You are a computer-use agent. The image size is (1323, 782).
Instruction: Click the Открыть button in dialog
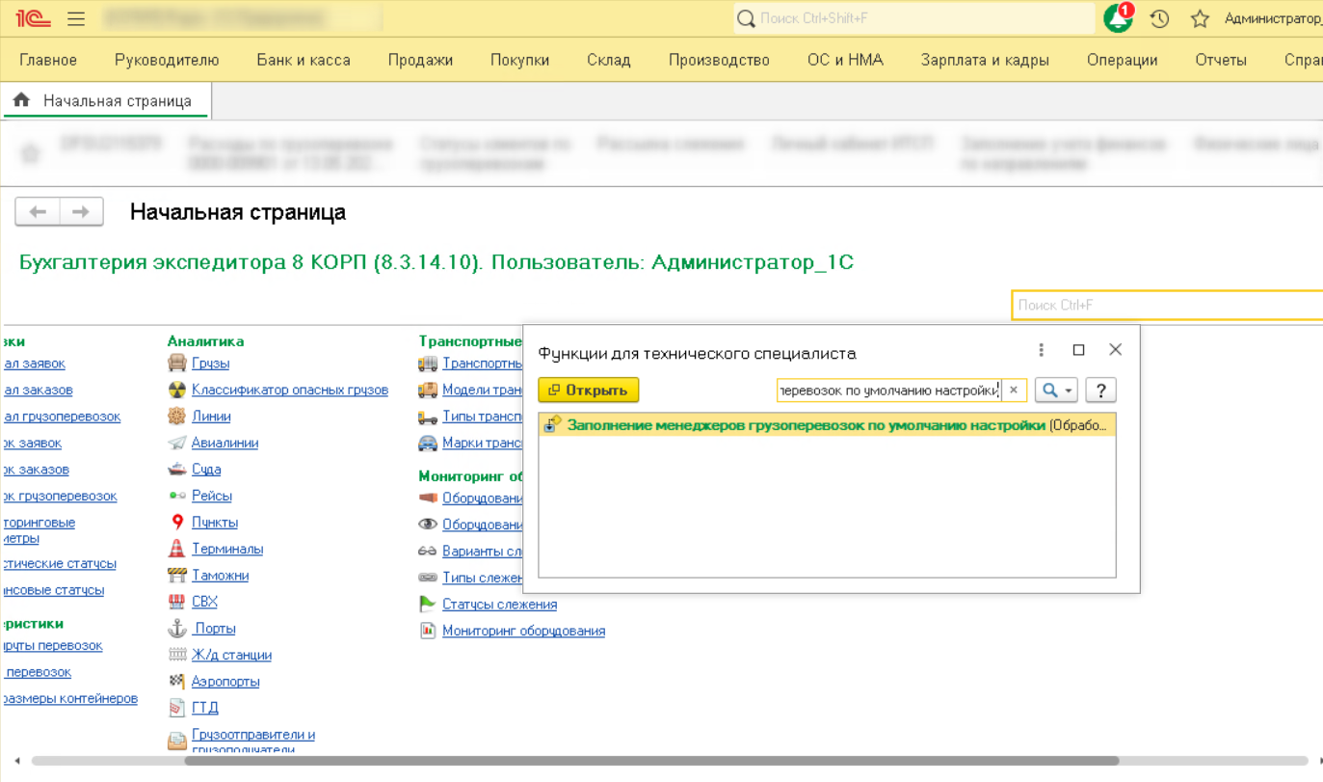tap(589, 391)
